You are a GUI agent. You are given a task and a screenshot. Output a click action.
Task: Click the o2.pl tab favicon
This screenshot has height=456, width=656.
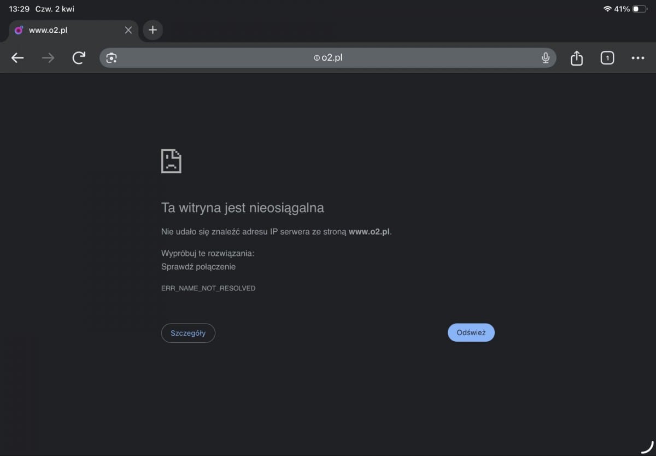pos(19,30)
